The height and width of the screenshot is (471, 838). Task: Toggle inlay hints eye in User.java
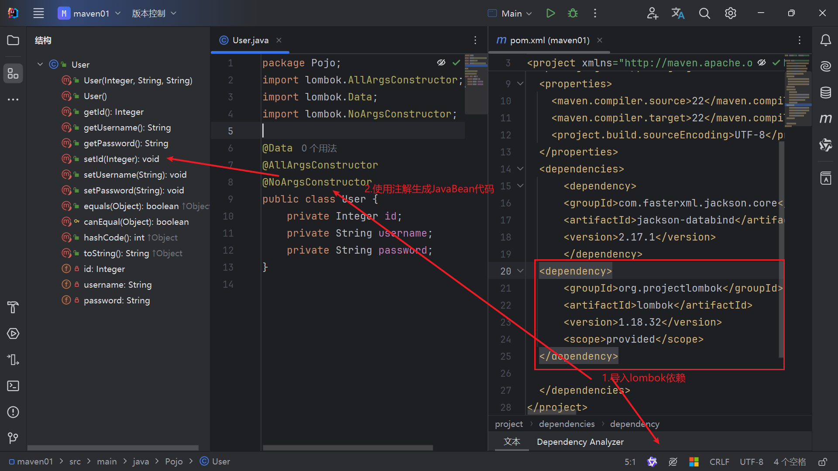tap(441, 62)
